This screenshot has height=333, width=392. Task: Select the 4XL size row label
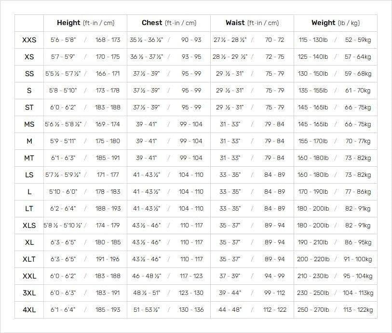(29, 310)
